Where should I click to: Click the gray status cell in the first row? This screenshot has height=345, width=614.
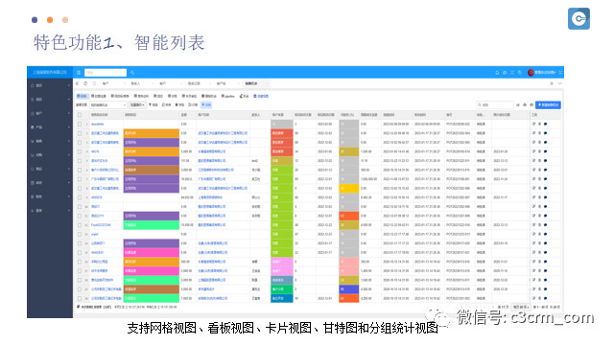coord(281,124)
